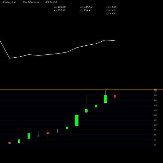Select the 'BSE 544363' symbol text
The image size is (163, 163).
51,2
